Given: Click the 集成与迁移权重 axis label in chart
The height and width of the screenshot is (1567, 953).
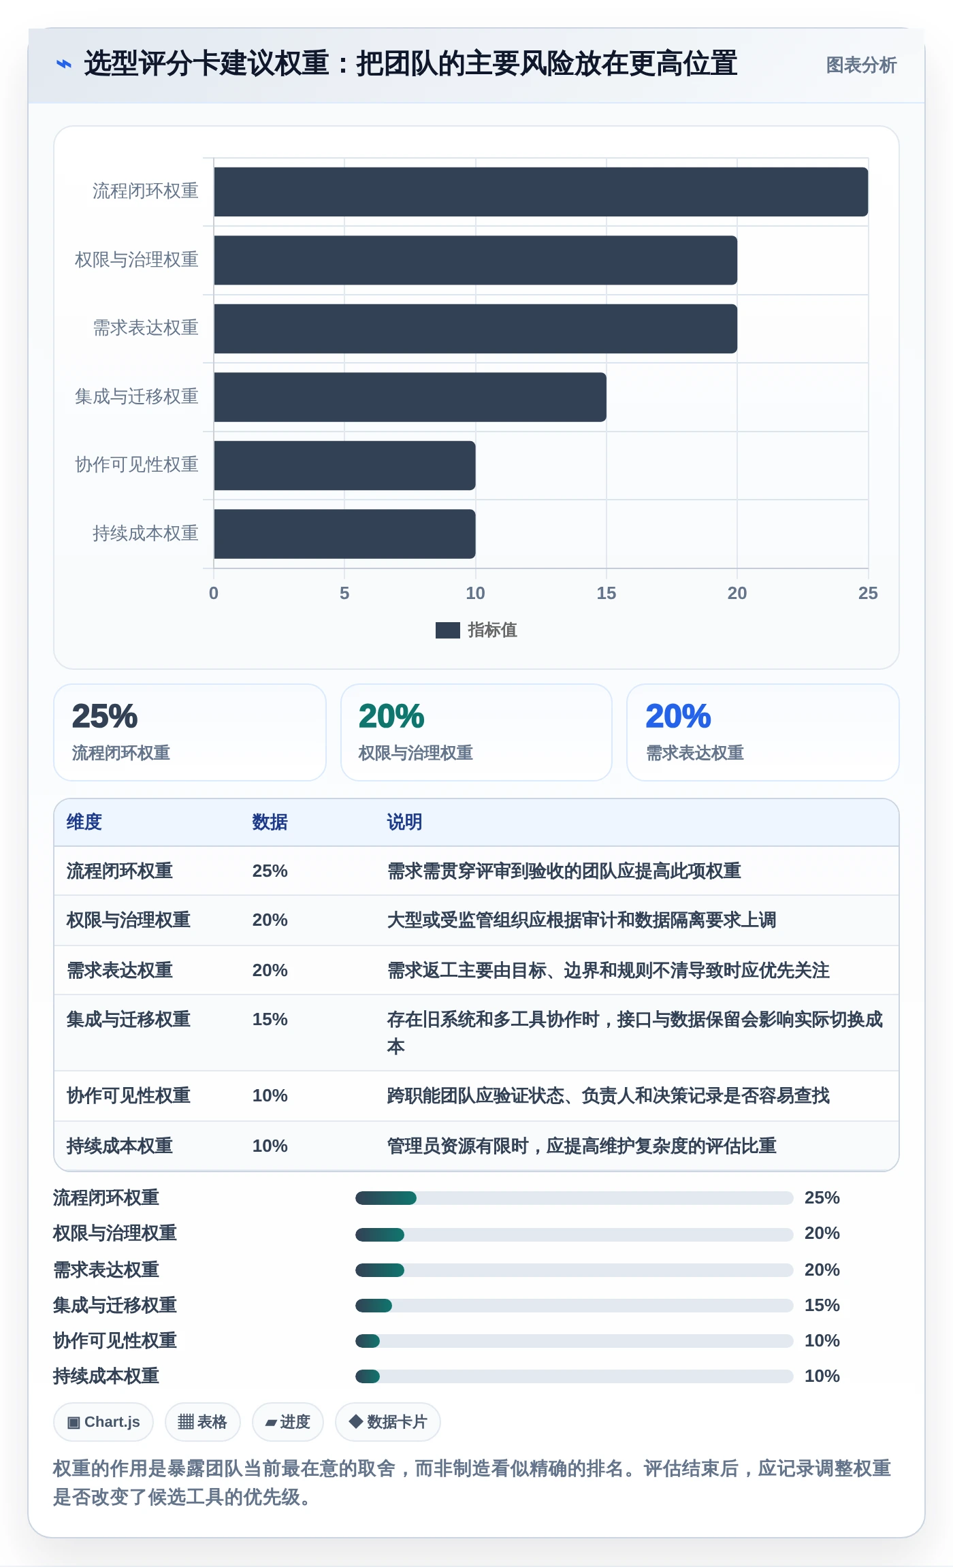Looking at the screenshot, I should [x=136, y=396].
